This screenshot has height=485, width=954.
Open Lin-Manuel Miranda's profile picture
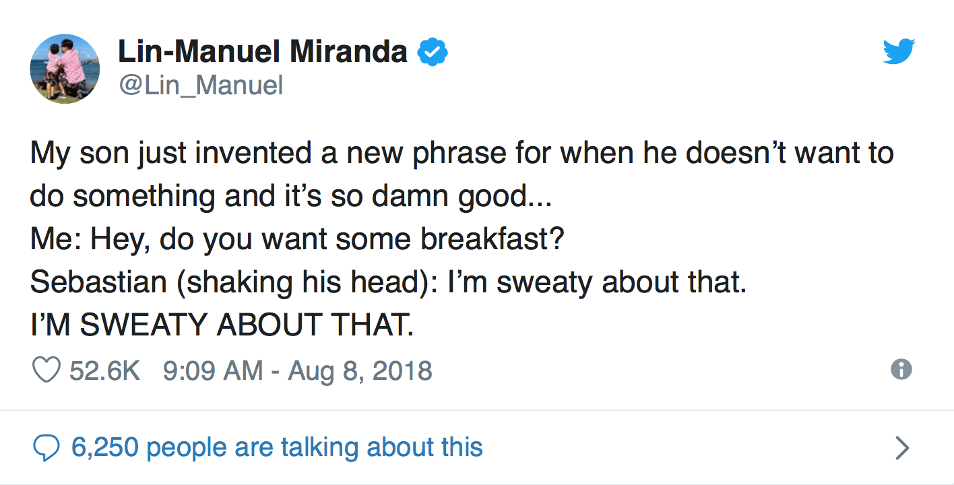(x=65, y=68)
